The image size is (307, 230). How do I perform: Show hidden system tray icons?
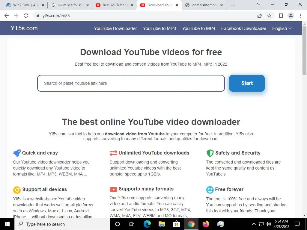(x=254, y=224)
